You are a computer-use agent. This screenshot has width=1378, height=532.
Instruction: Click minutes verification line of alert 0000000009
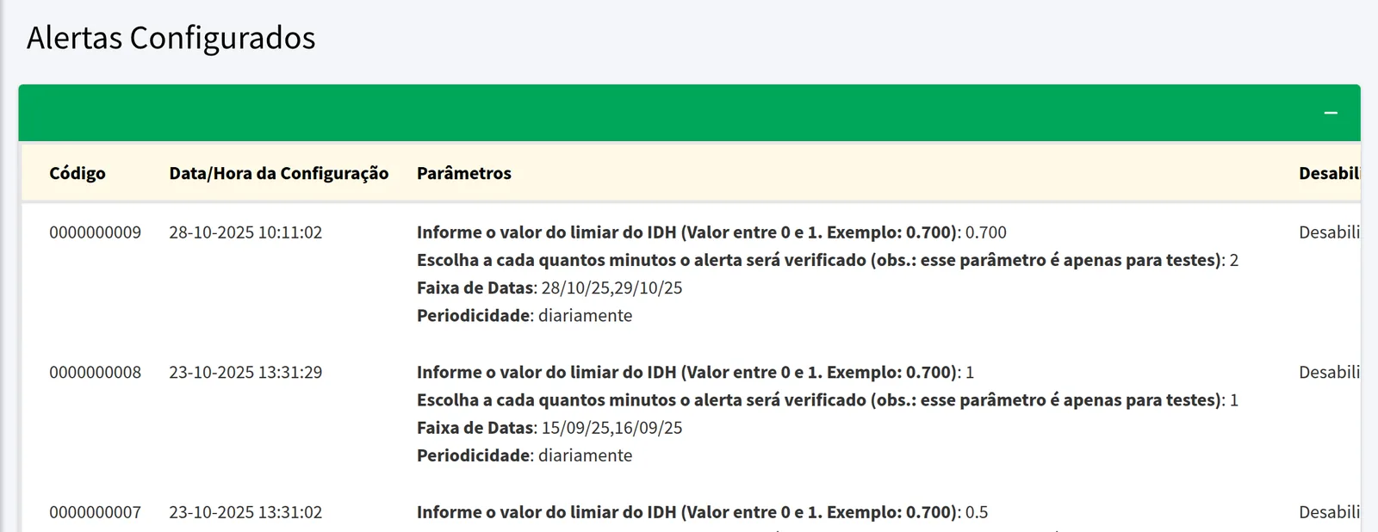(828, 260)
